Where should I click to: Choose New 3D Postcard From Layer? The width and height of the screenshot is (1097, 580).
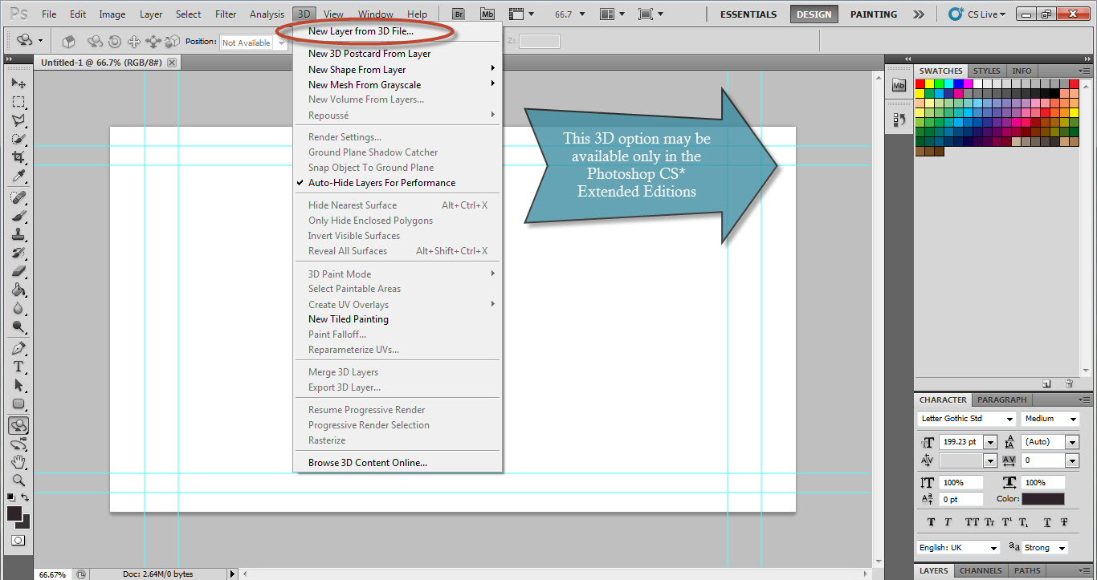[x=369, y=54]
